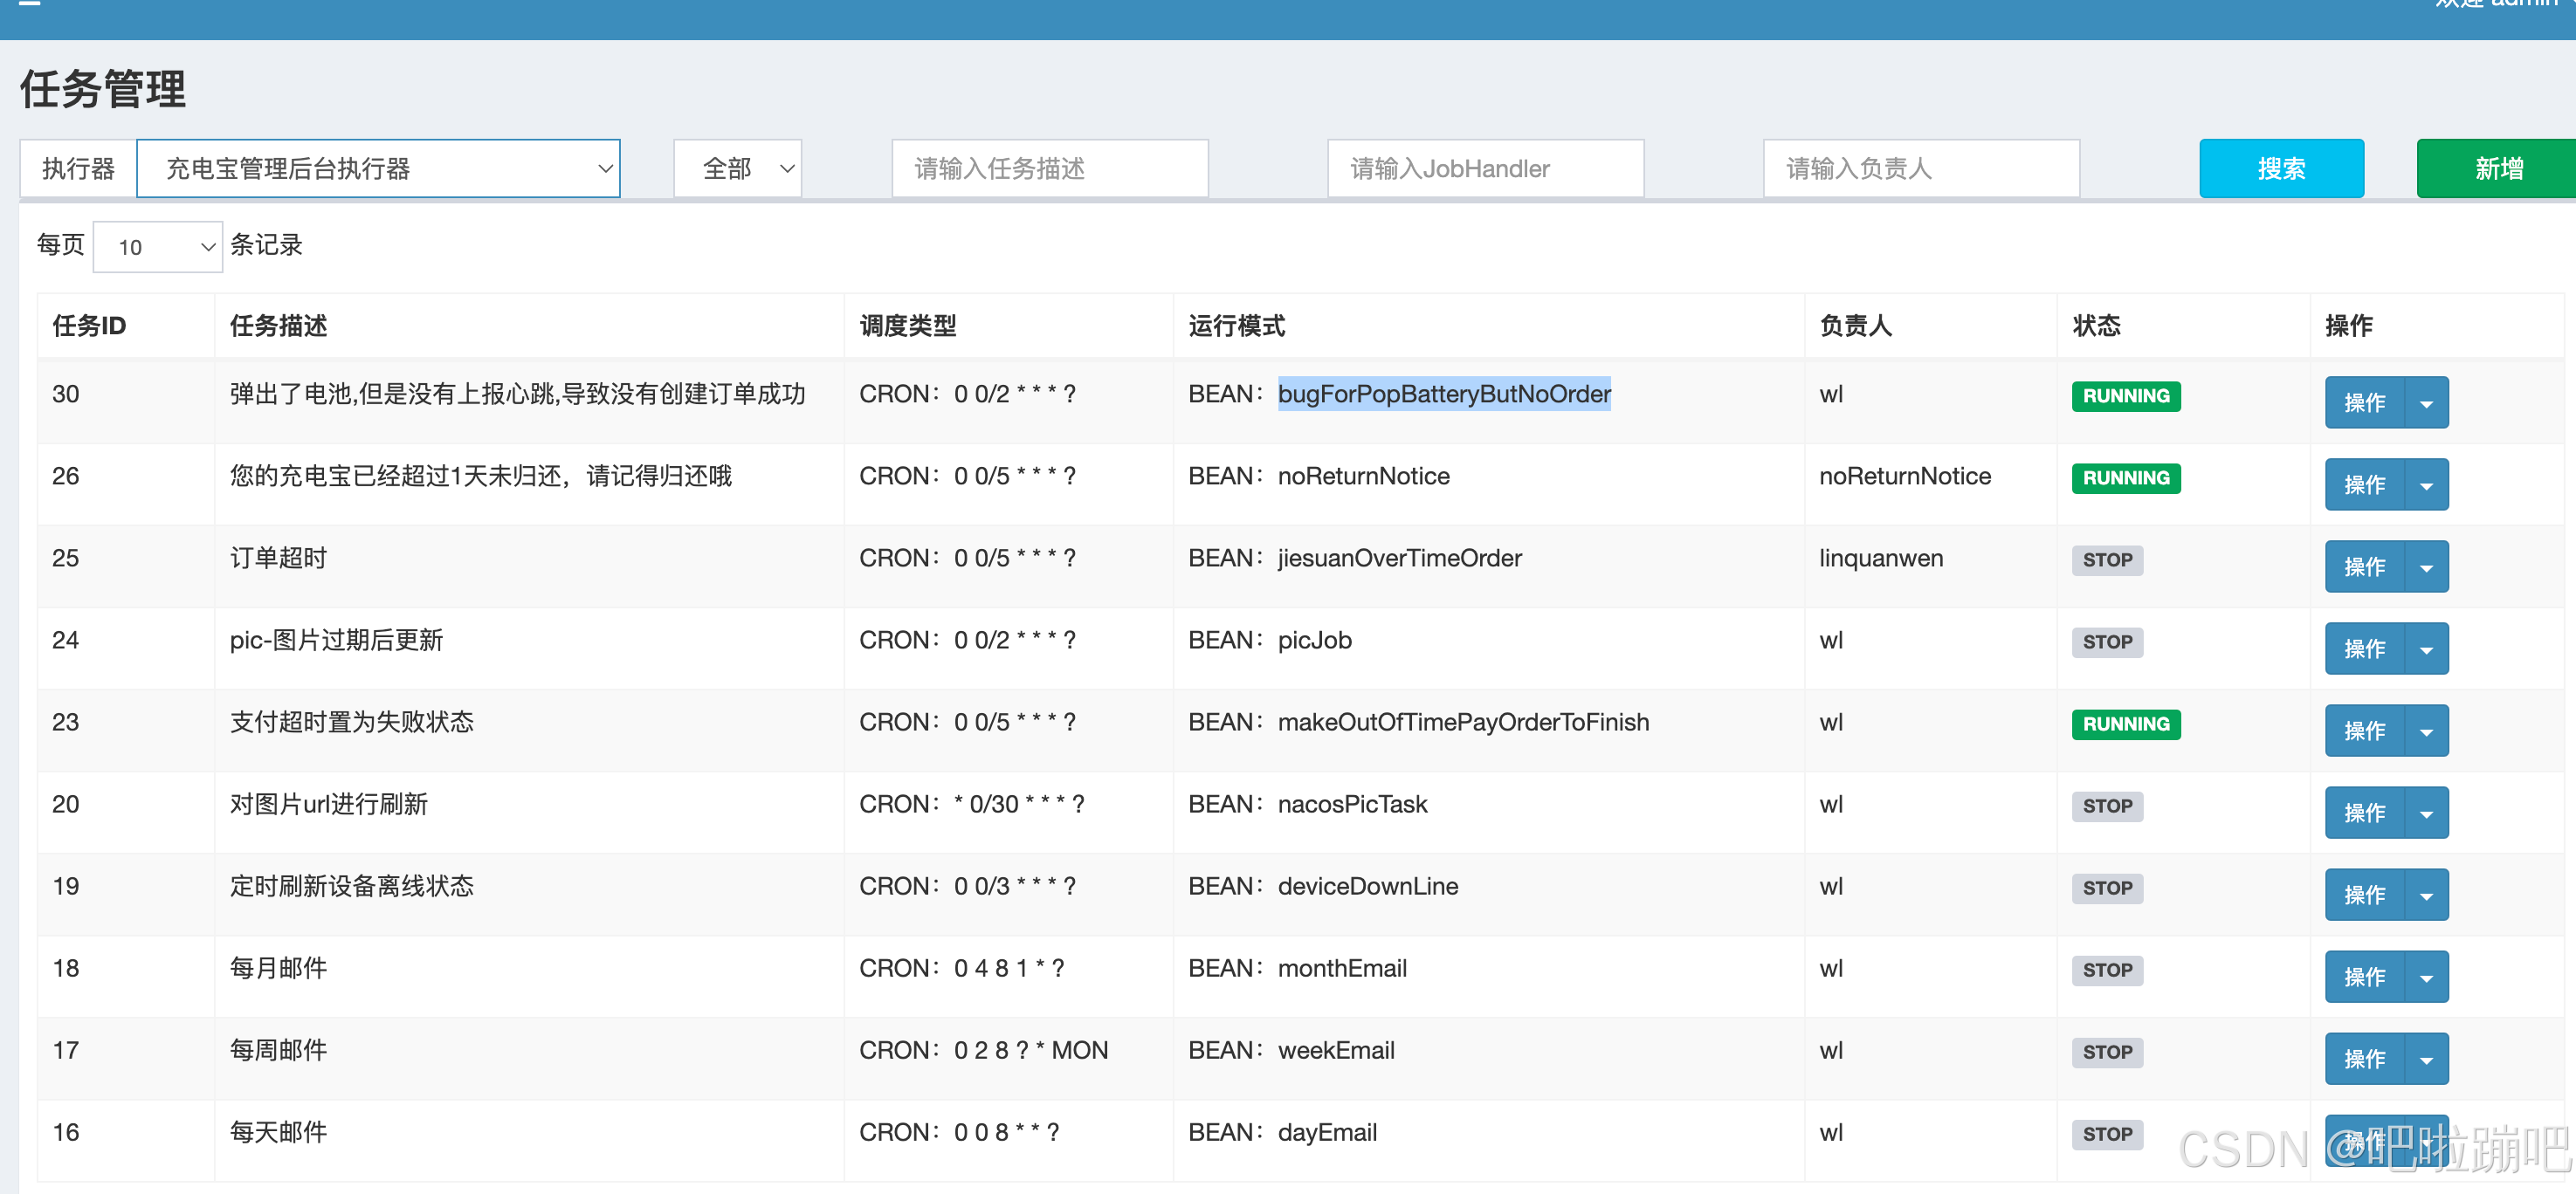The height and width of the screenshot is (1194, 2576).
Task: Click the hamburger menu icon at top-left
Action: click(30, 3)
